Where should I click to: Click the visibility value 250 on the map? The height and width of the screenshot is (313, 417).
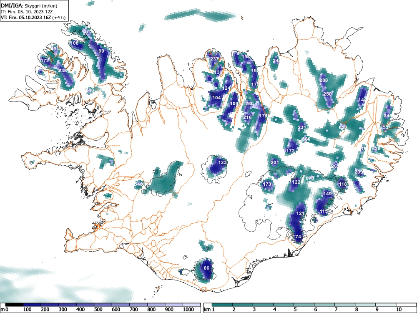point(328,94)
